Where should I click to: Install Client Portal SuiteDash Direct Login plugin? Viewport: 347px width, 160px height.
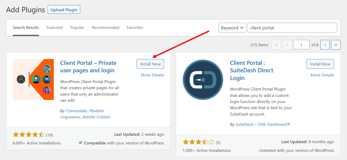(x=320, y=64)
